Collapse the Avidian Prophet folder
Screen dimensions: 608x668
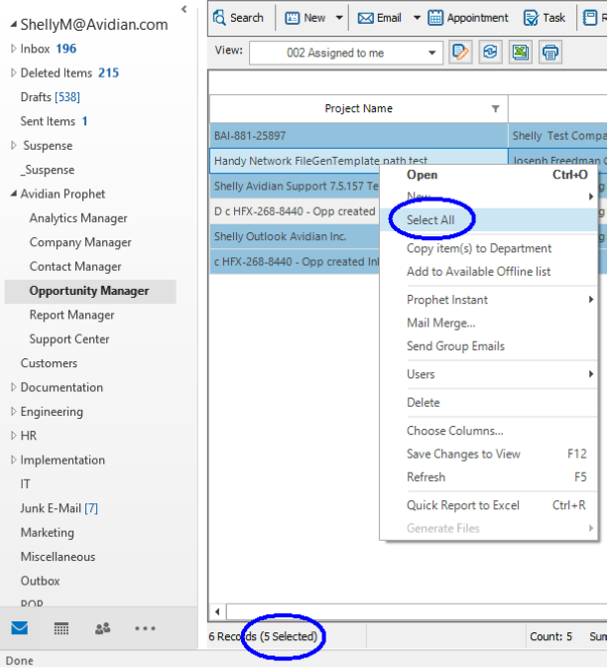[x=14, y=194]
